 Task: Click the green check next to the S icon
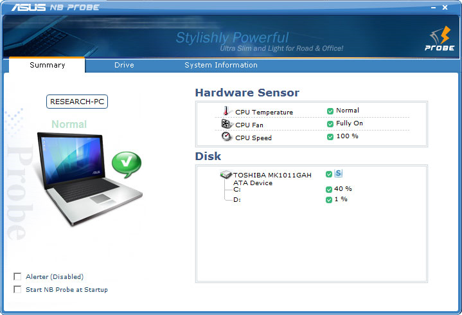pos(329,174)
